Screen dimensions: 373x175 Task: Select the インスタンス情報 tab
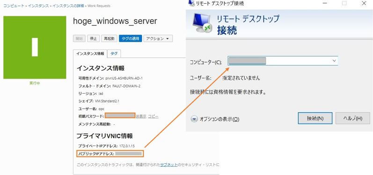tap(90, 53)
